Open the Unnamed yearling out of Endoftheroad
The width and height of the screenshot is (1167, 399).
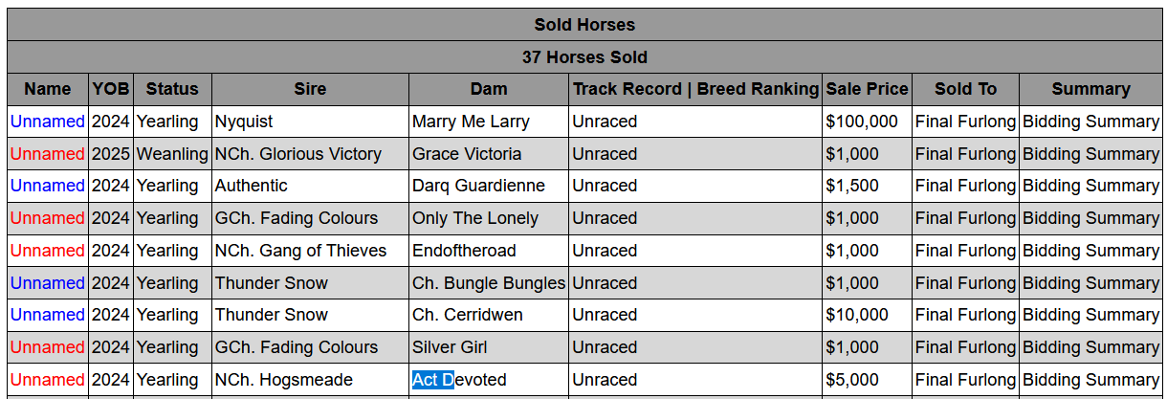click(x=47, y=251)
